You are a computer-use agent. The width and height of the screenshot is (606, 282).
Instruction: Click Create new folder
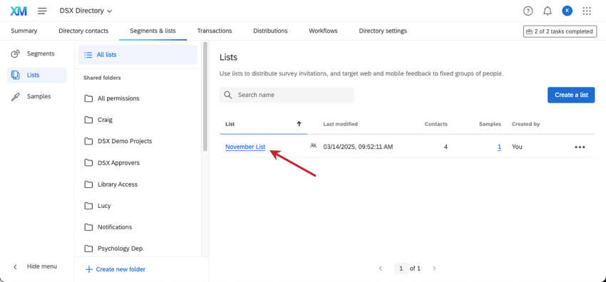tap(115, 269)
